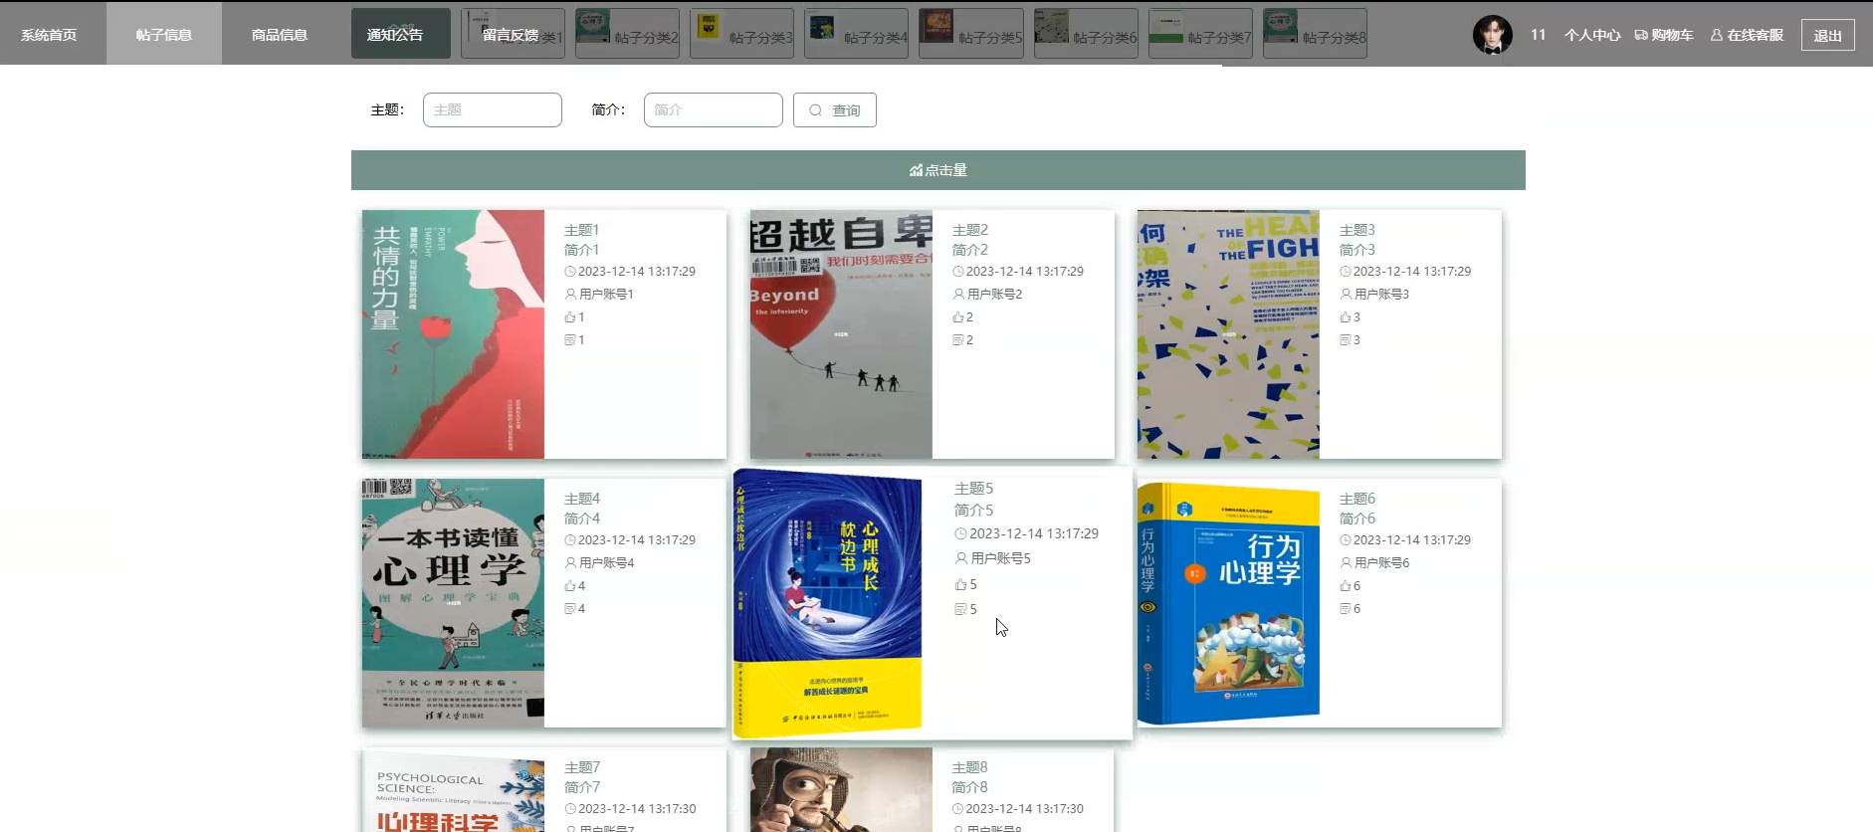
Task: Open the 一本书读懂心理学 cover thumbnail
Action: 453,603
